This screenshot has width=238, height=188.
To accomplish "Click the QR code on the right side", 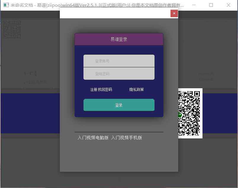I will click(190, 113).
